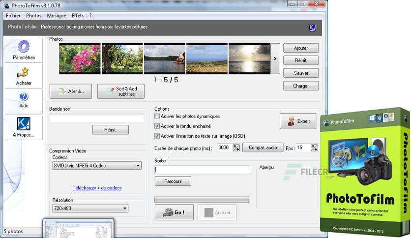Select the lake house photo thumbnail
411x238 pixels.
click(165, 59)
